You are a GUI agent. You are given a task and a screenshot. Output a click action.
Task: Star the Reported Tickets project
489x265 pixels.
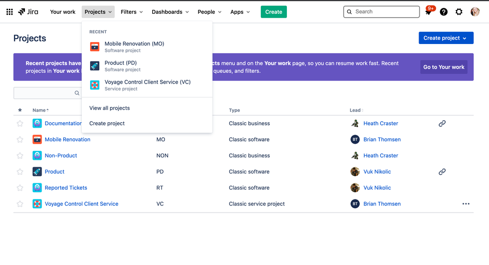point(20,188)
